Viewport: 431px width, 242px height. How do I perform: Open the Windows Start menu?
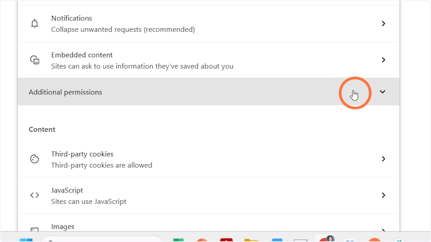(x=26, y=239)
